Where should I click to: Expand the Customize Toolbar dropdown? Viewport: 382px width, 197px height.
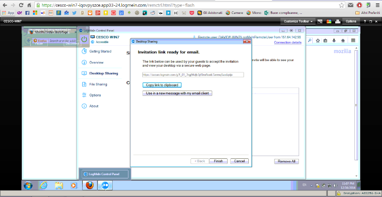tap(298, 21)
